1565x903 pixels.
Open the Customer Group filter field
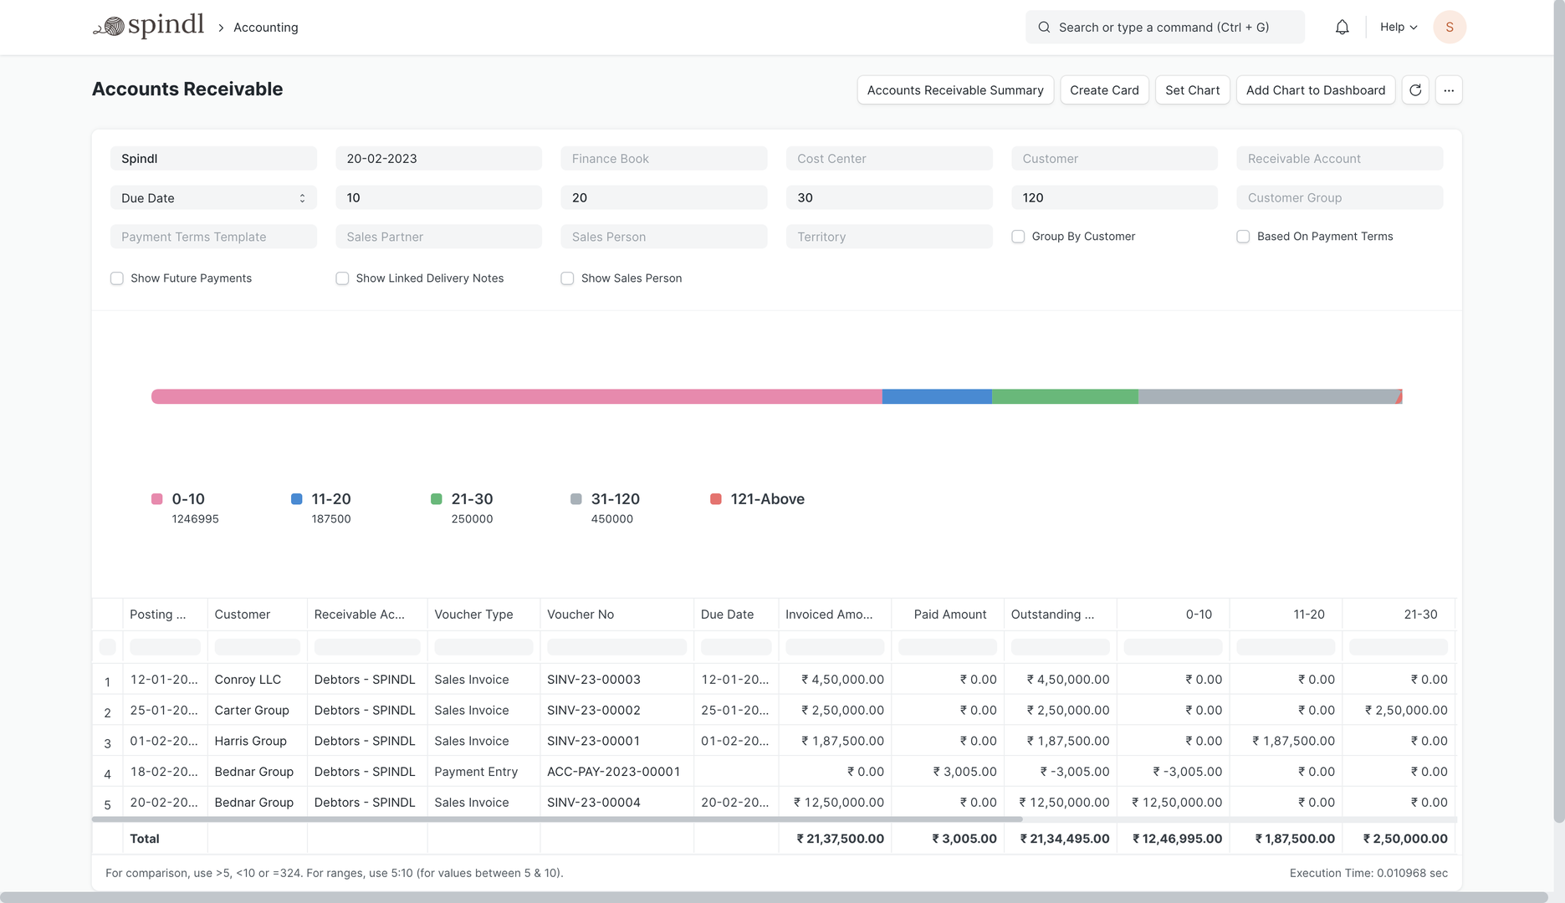click(1339, 197)
